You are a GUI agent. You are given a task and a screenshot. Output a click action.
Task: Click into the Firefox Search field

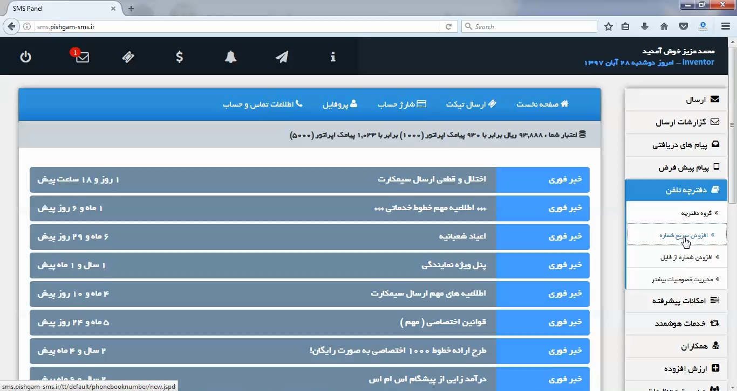click(529, 26)
